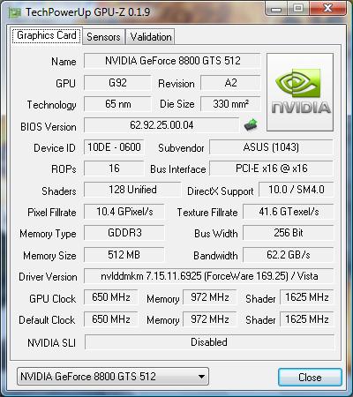353x397 pixels.
Task: Click the GPU Clock row Shader value 1625 MHz
Action: coord(306,297)
